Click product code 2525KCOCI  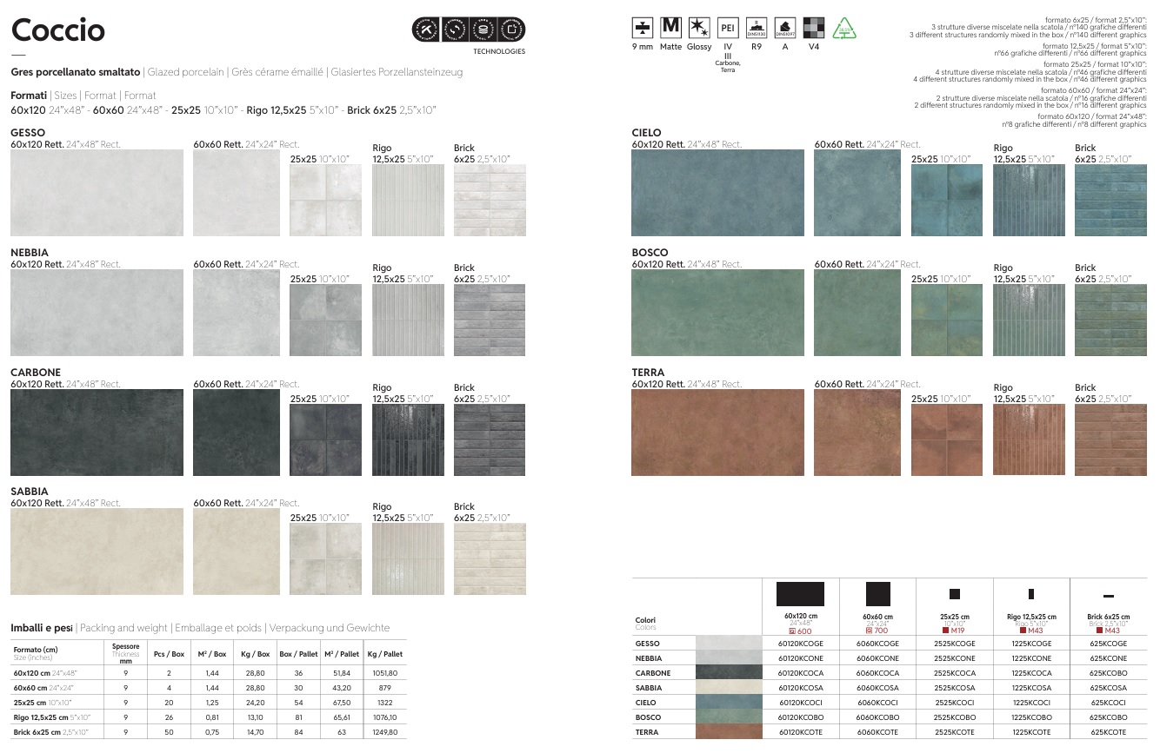(954, 703)
